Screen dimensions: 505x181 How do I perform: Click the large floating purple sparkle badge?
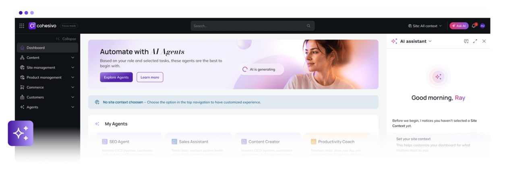coord(21,133)
